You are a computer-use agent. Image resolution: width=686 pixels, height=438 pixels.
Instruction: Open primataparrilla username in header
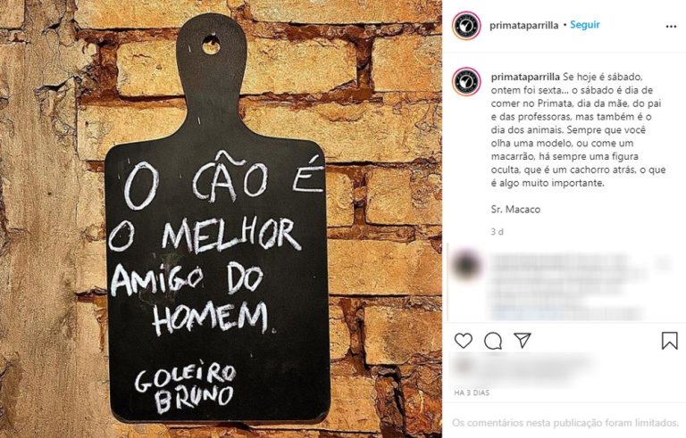tap(523, 25)
